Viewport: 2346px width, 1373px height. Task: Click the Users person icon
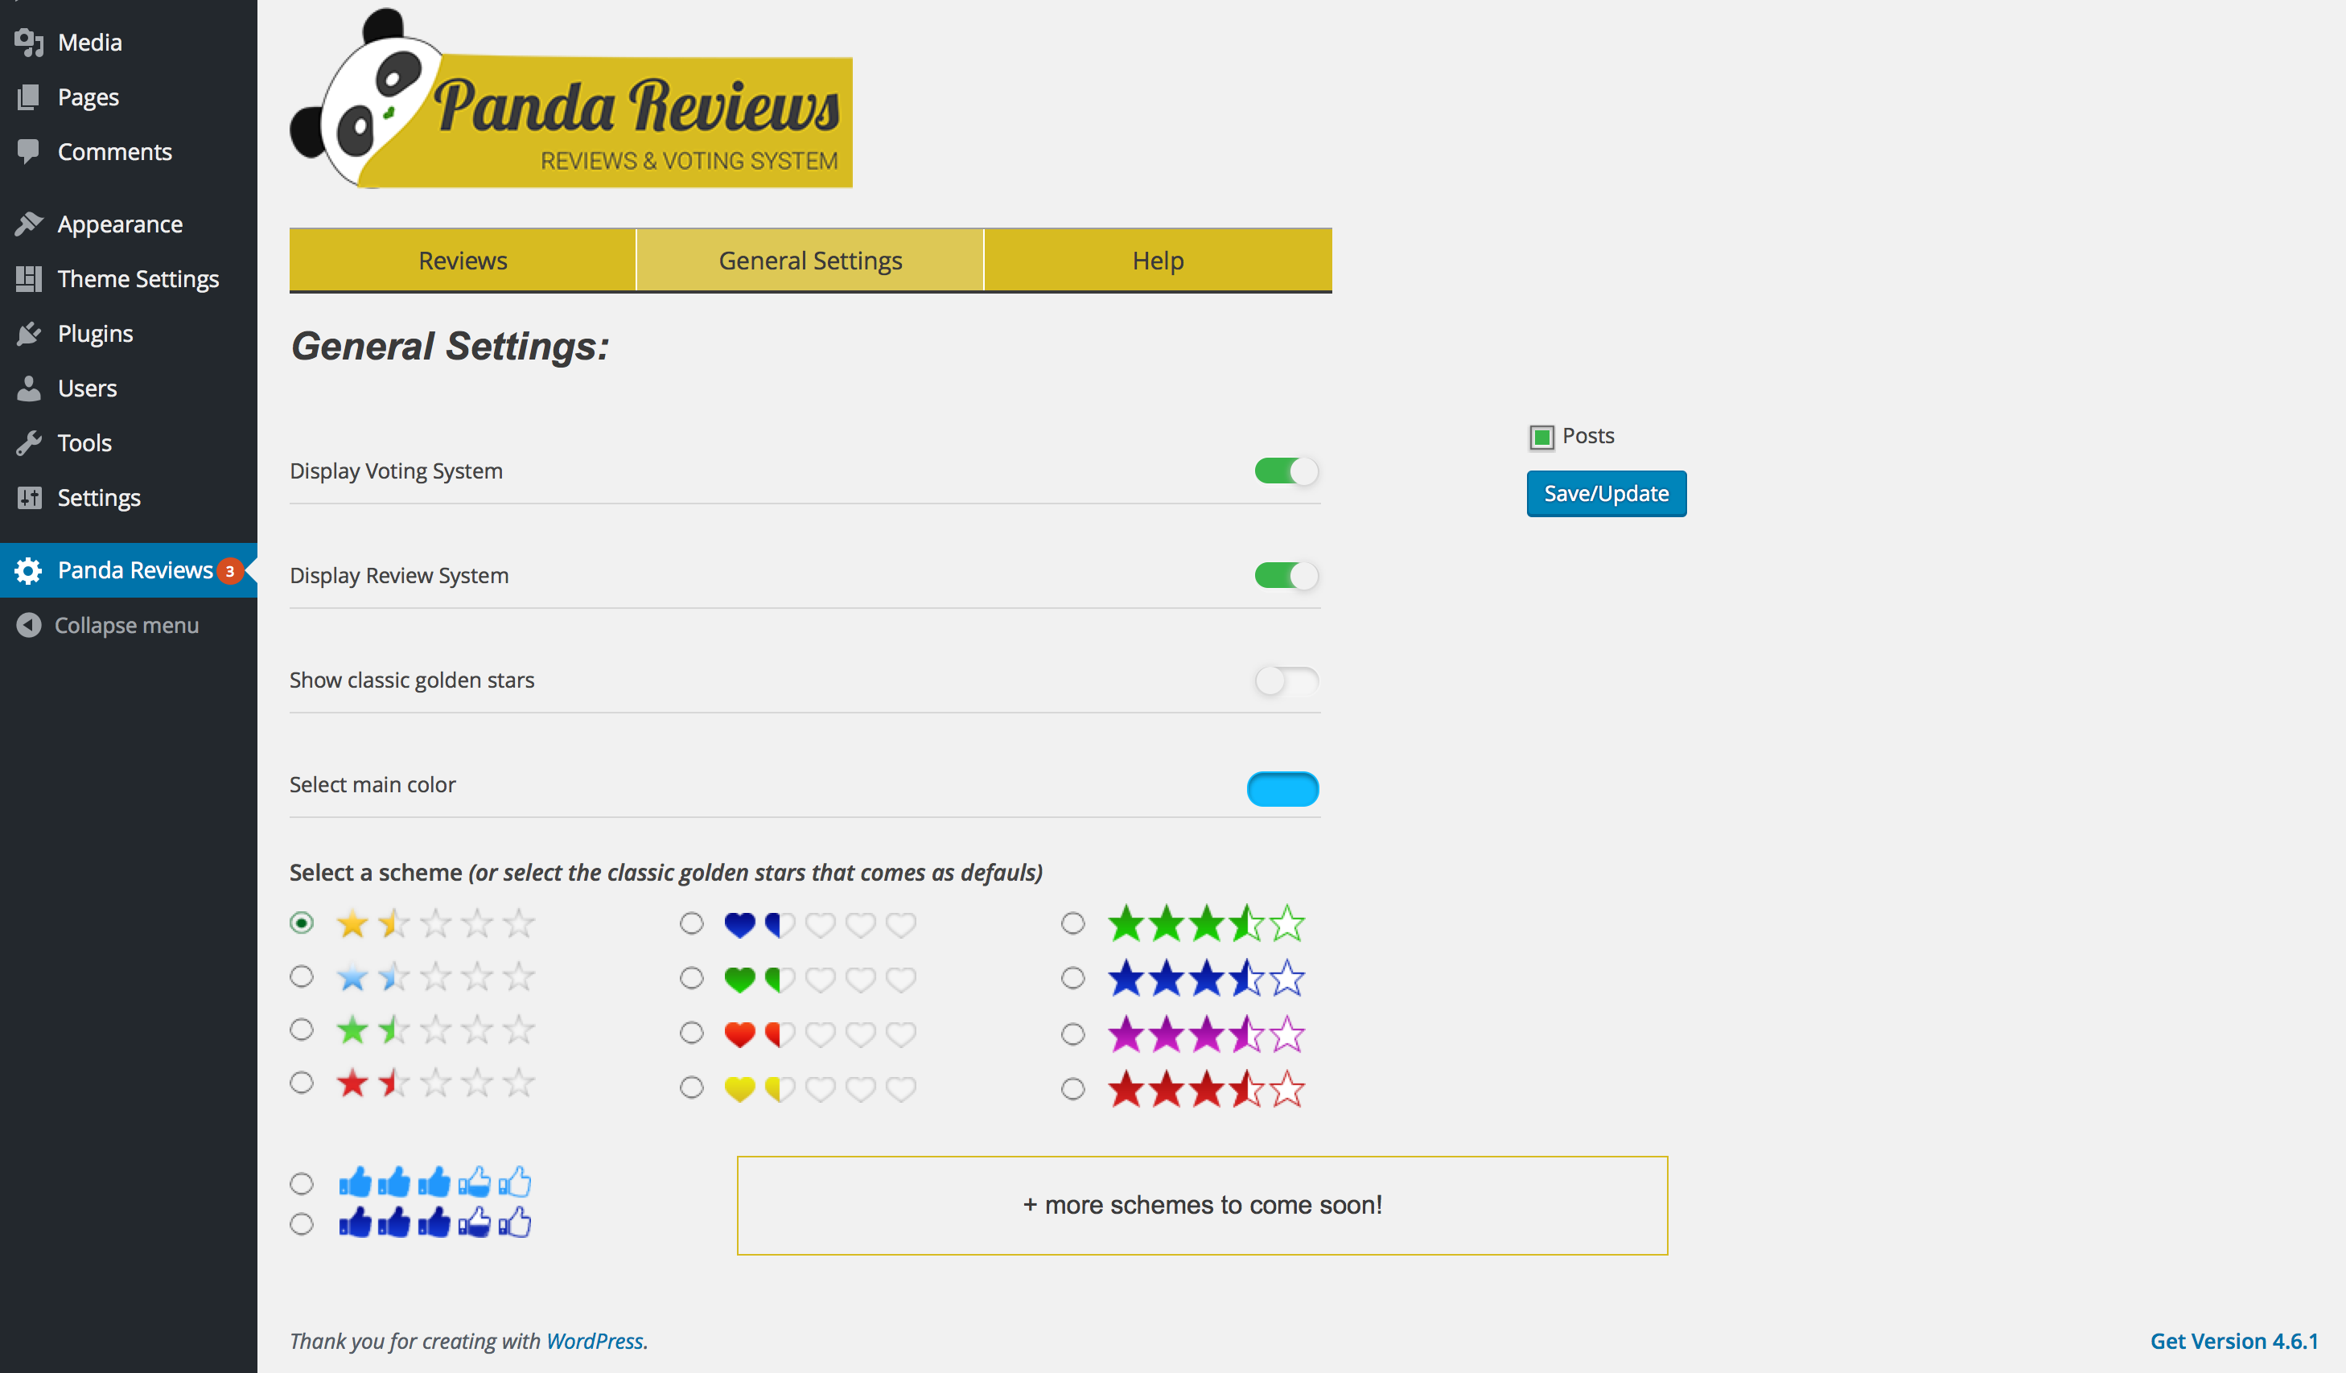(29, 388)
